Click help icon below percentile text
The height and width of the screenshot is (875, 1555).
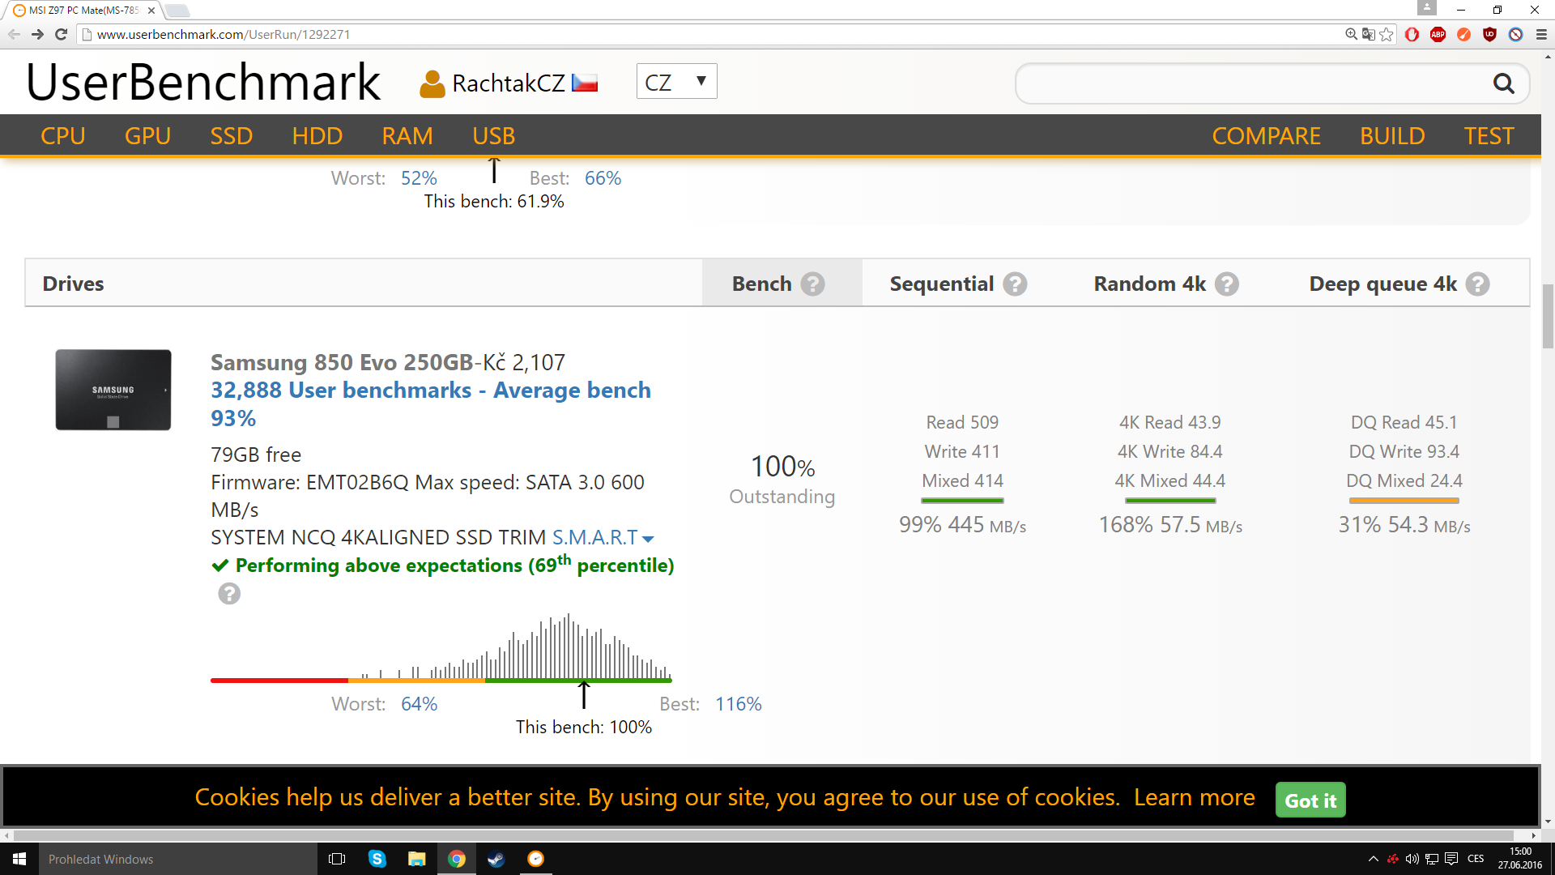click(229, 595)
